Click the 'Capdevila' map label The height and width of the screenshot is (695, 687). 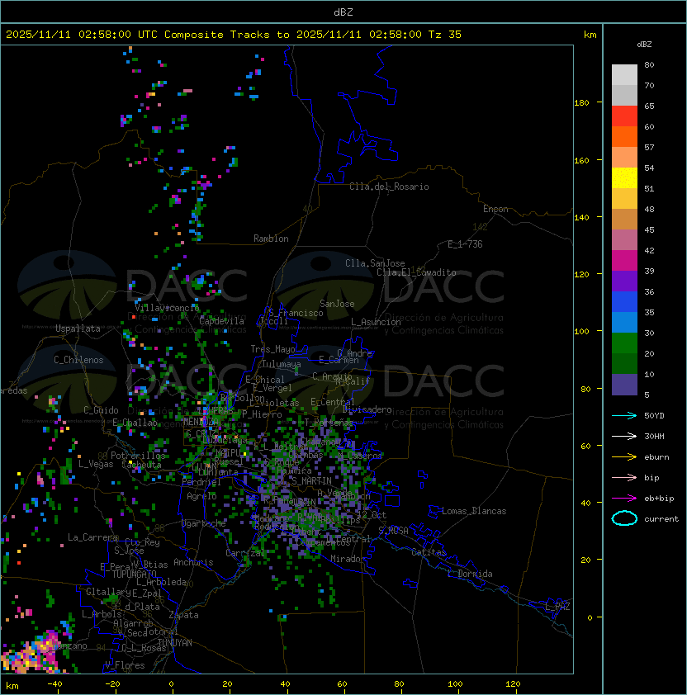point(221,321)
